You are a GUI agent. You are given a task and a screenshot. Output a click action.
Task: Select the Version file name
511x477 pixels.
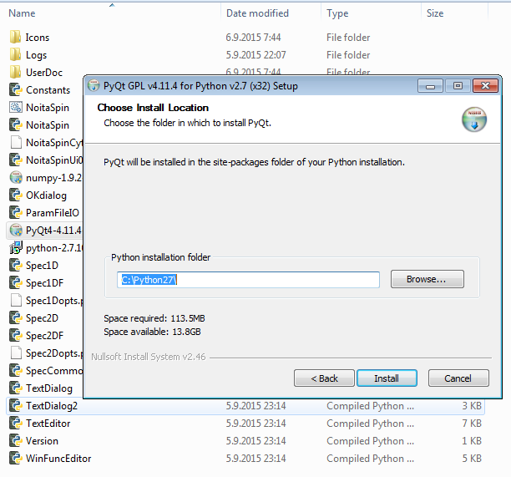click(x=42, y=441)
